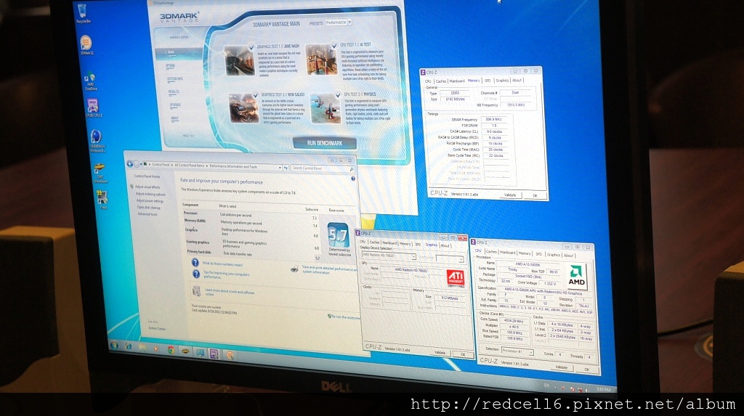Click the New Calico test thumbnail

click(244, 108)
